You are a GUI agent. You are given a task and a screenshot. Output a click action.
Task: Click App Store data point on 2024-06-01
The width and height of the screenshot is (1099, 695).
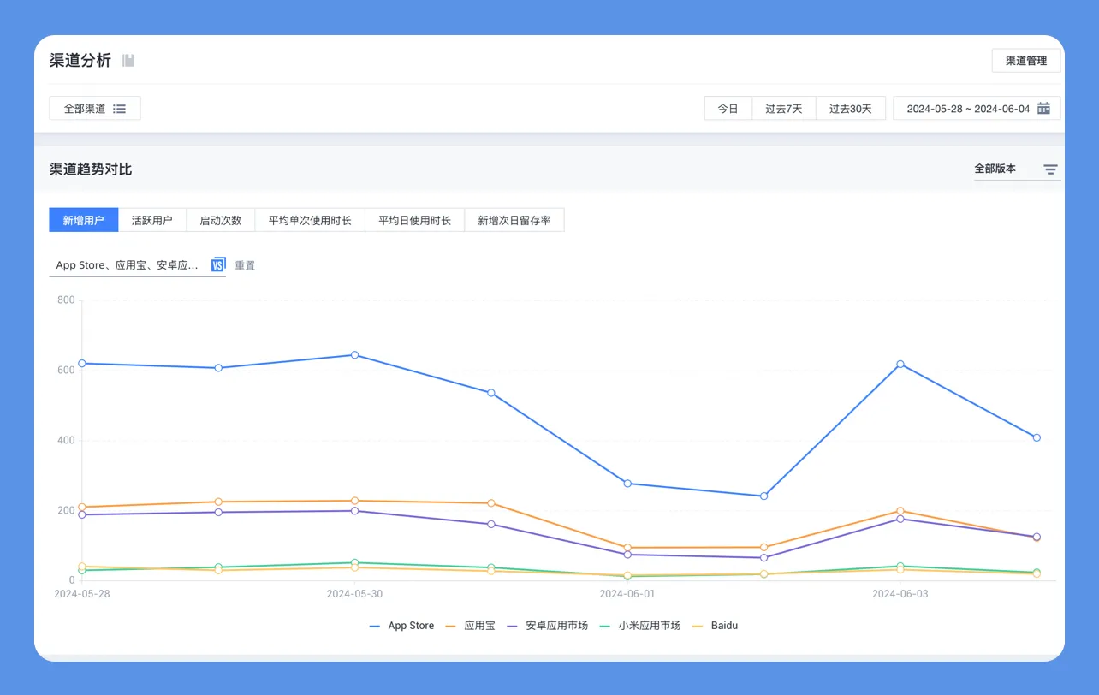coord(627,484)
